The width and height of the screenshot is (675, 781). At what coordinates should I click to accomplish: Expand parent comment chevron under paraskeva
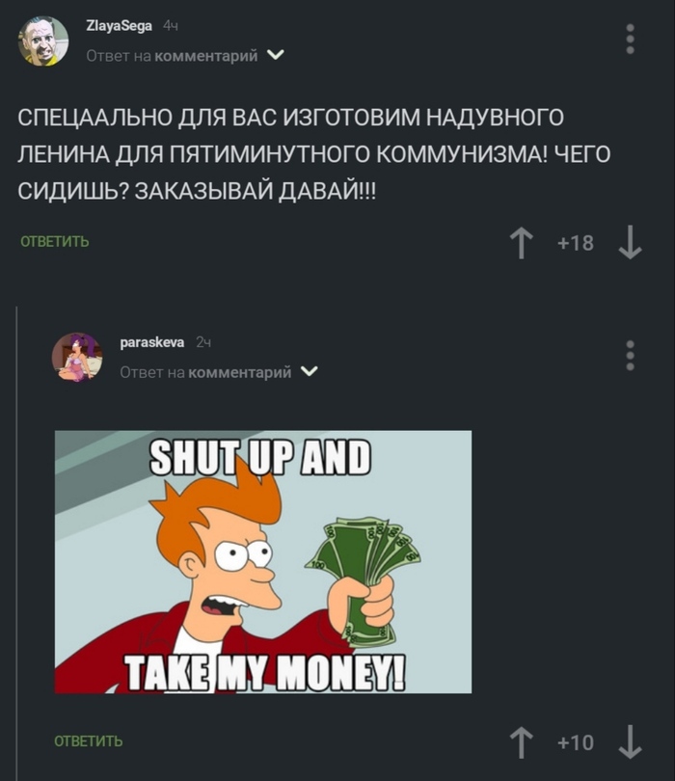pos(310,371)
